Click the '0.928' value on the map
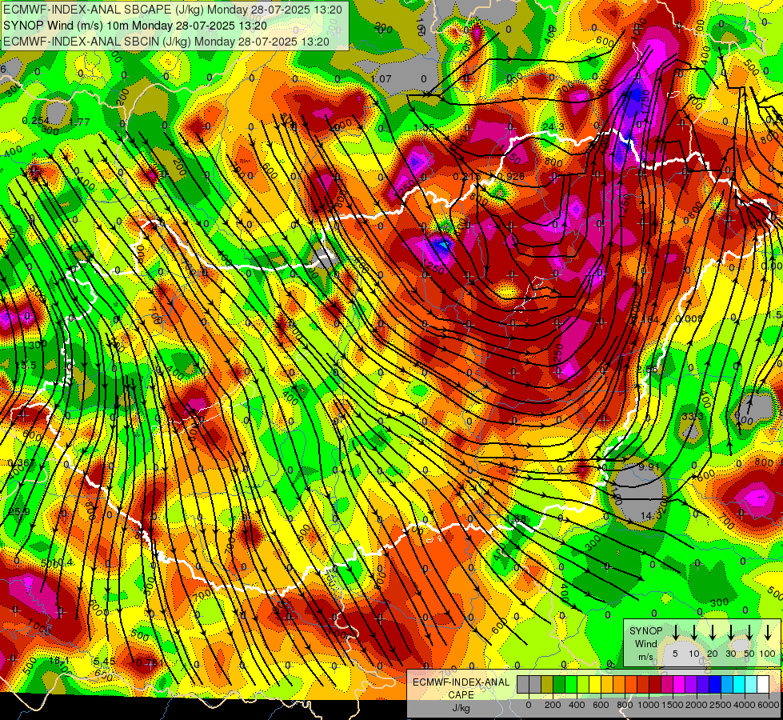Screen dimensions: 783x720 tap(511, 176)
